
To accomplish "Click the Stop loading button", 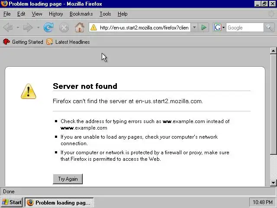I will (x=64, y=28).
